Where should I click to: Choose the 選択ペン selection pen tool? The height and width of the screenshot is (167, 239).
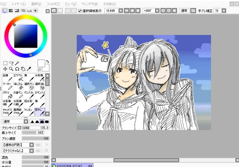(29, 86)
